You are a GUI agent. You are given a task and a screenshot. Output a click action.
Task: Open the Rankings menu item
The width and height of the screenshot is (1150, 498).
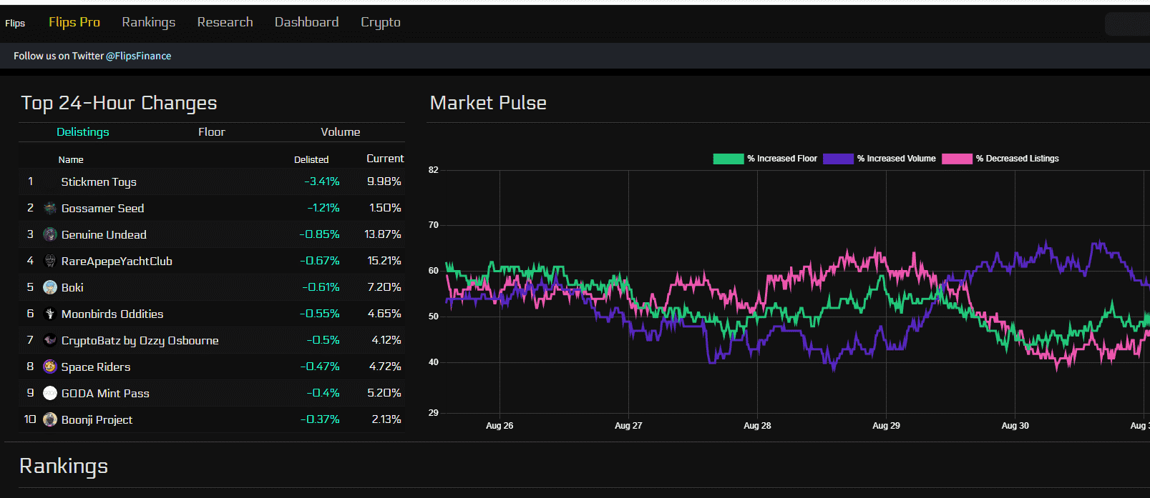click(x=148, y=22)
